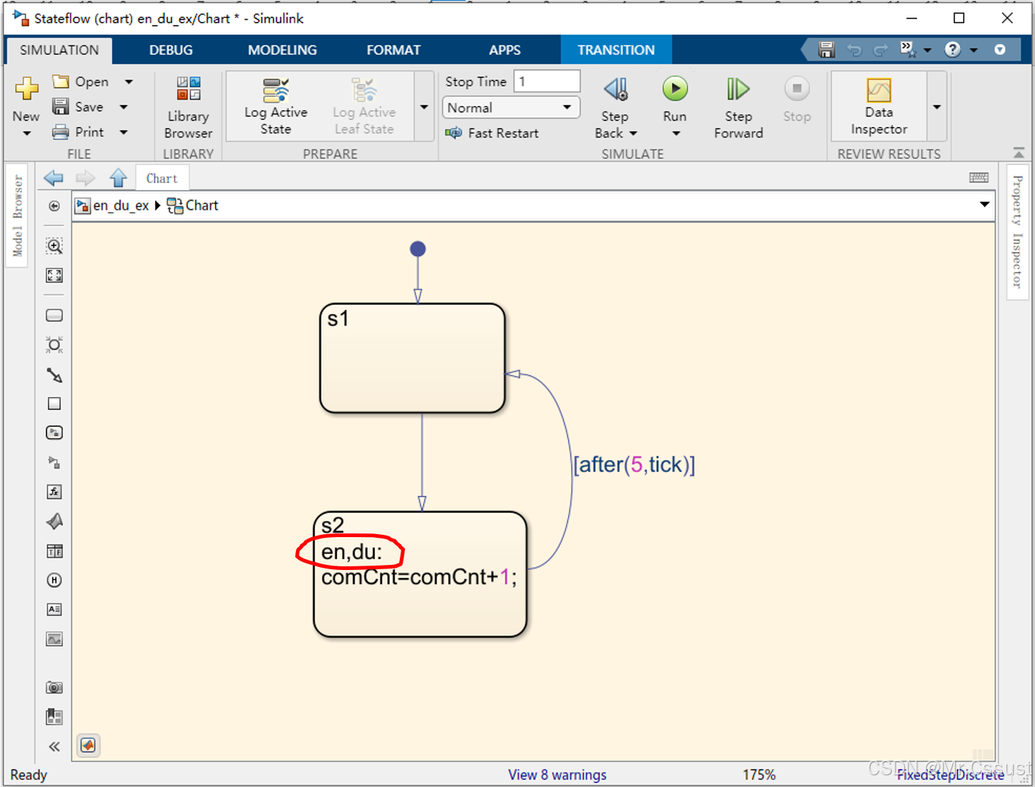This screenshot has width=1035, height=787.
Task: Select the state tool in palette
Action: [x=54, y=316]
